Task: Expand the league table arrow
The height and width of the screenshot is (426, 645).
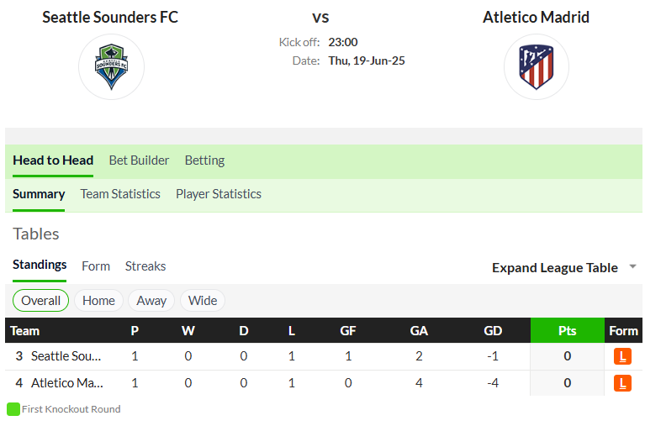Action: pos(632,266)
